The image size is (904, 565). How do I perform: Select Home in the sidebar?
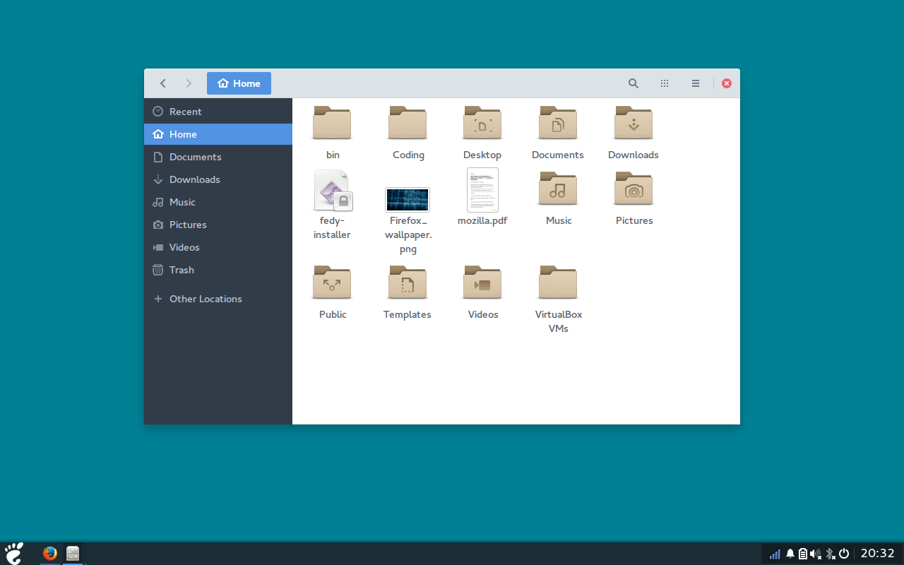[218, 134]
